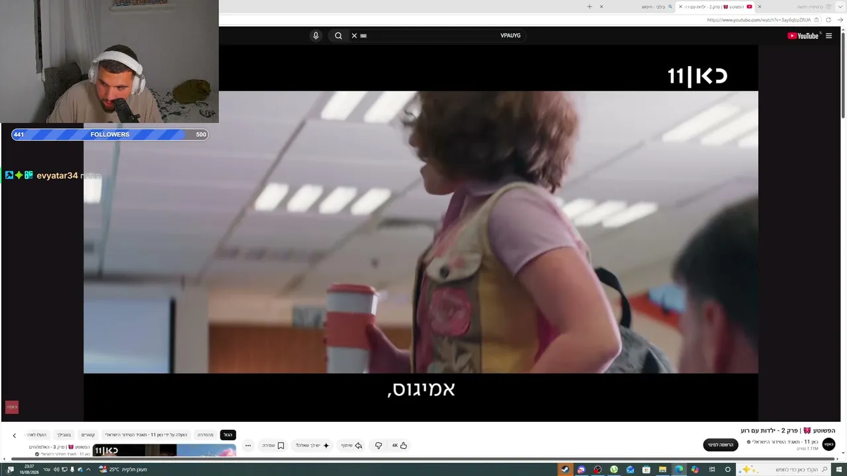Click the on-screen keyboard icon in search box
Viewport: 847px width, 476px height.
pos(363,36)
